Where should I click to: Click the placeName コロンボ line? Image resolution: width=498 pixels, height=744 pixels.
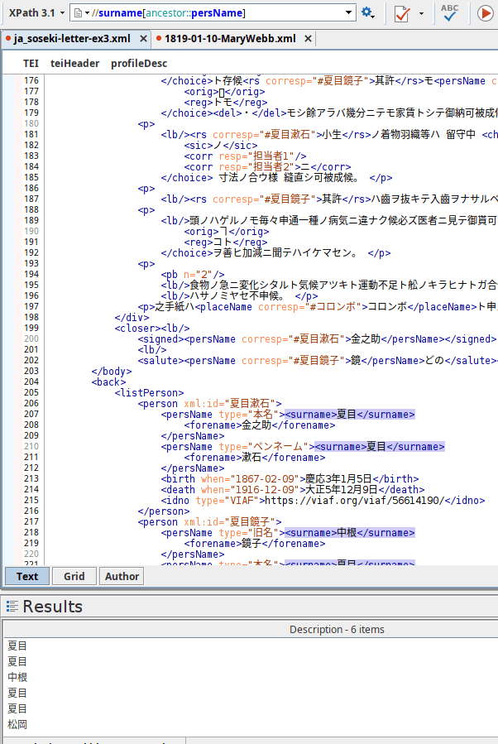pos(318,307)
